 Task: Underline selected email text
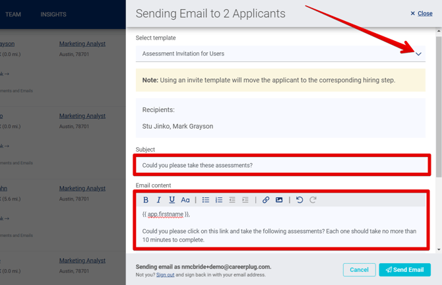coord(172,200)
